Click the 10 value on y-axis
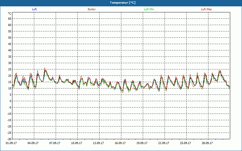This screenshot has height=151, width=242. [10, 88]
